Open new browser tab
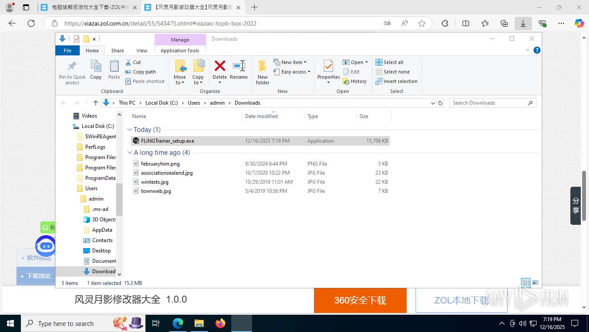The height and width of the screenshot is (332, 589). pyautogui.click(x=254, y=7)
